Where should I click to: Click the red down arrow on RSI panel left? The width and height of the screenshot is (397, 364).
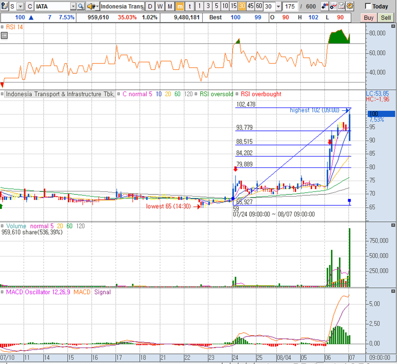pos(2,85)
